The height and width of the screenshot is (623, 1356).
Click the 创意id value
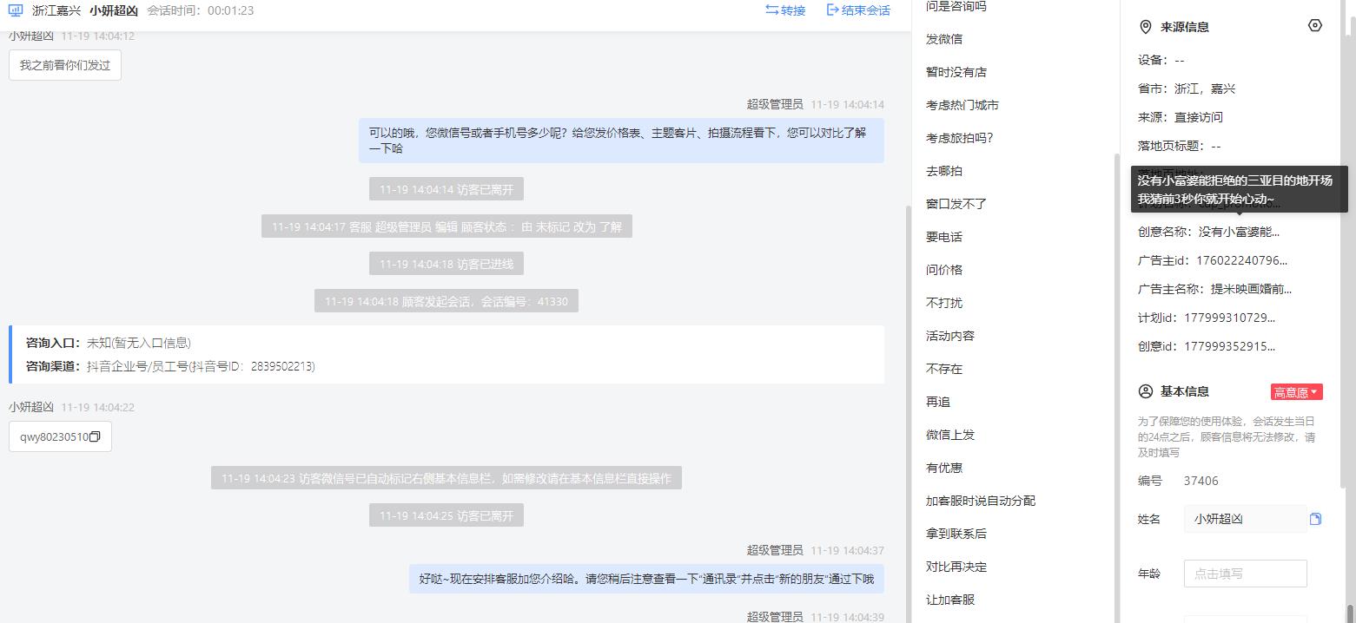[x=1229, y=346]
